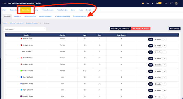Open Seeding for Boys U9 Gold
Image resolution: width=183 pixels, height=99 pixels.
point(158,90)
